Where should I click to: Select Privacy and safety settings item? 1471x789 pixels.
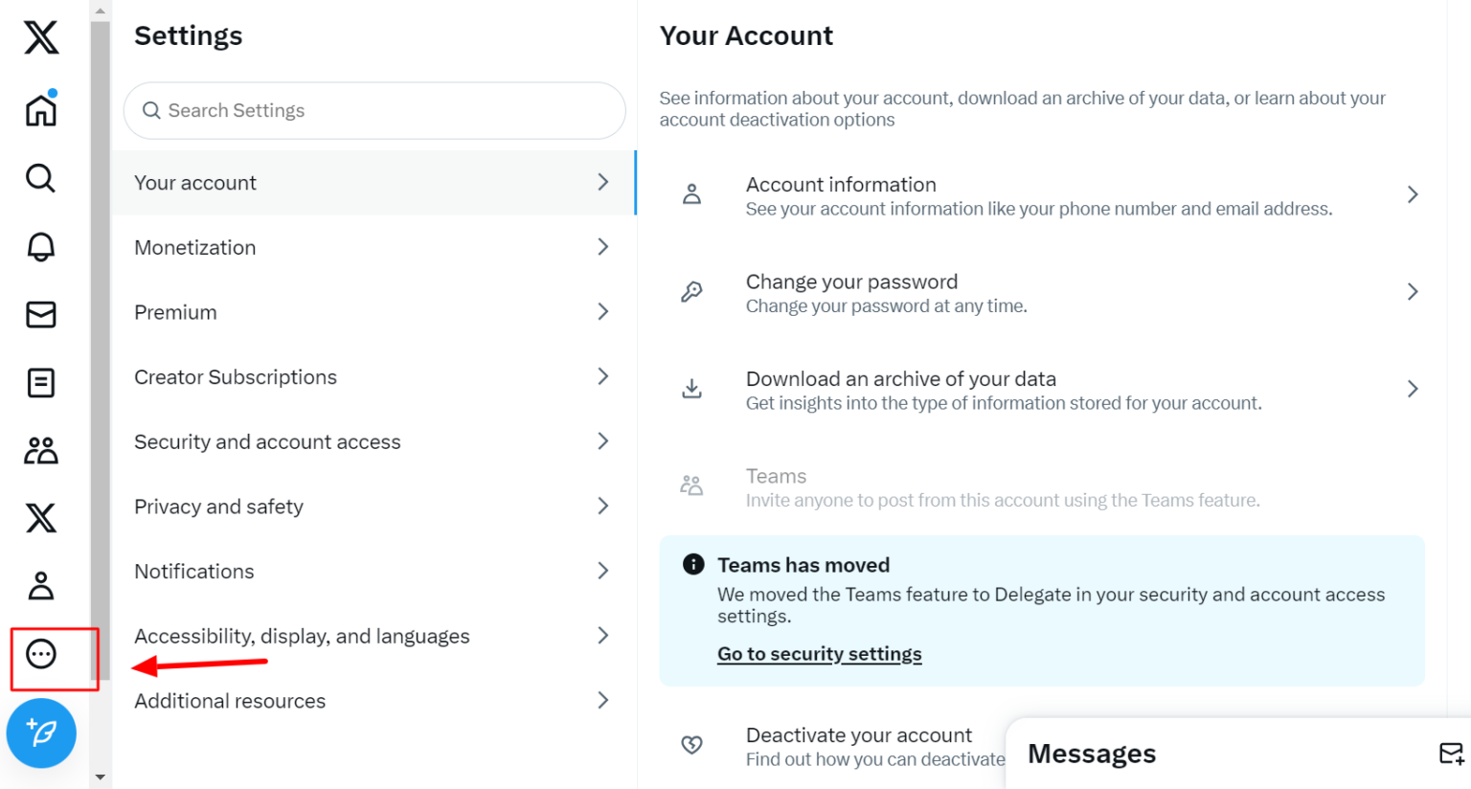click(373, 507)
